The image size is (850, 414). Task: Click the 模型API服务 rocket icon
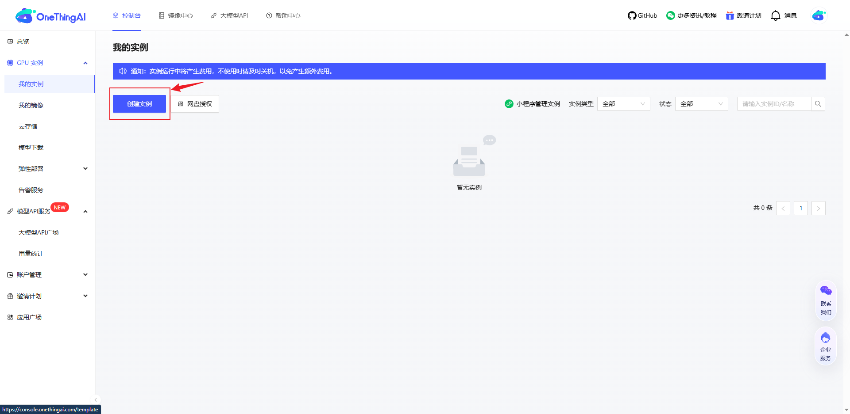[x=10, y=211]
